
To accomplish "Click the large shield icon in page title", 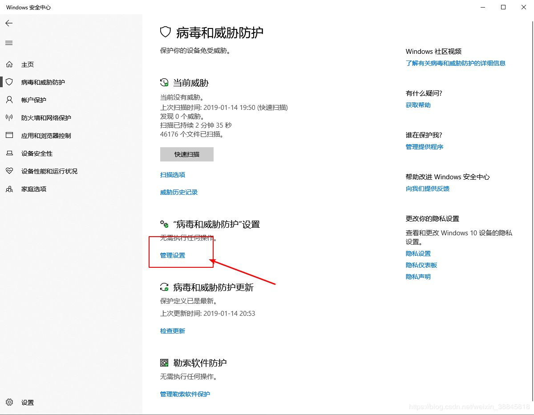I will (x=166, y=32).
